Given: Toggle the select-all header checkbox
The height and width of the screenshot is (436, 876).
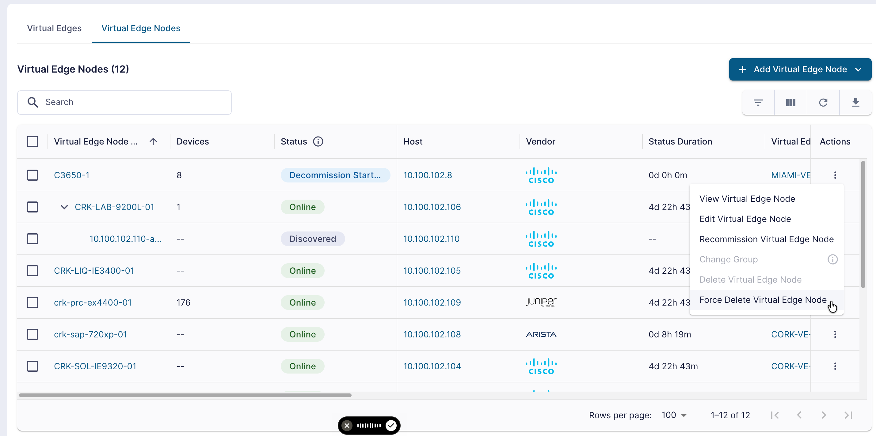Looking at the screenshot, I should click(32, 141).
